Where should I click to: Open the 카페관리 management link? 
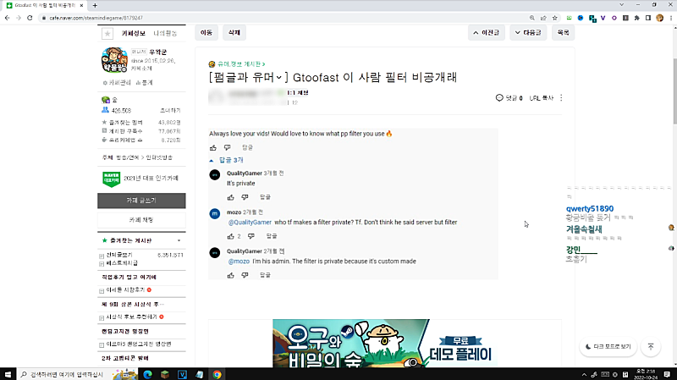pos(117,82)
